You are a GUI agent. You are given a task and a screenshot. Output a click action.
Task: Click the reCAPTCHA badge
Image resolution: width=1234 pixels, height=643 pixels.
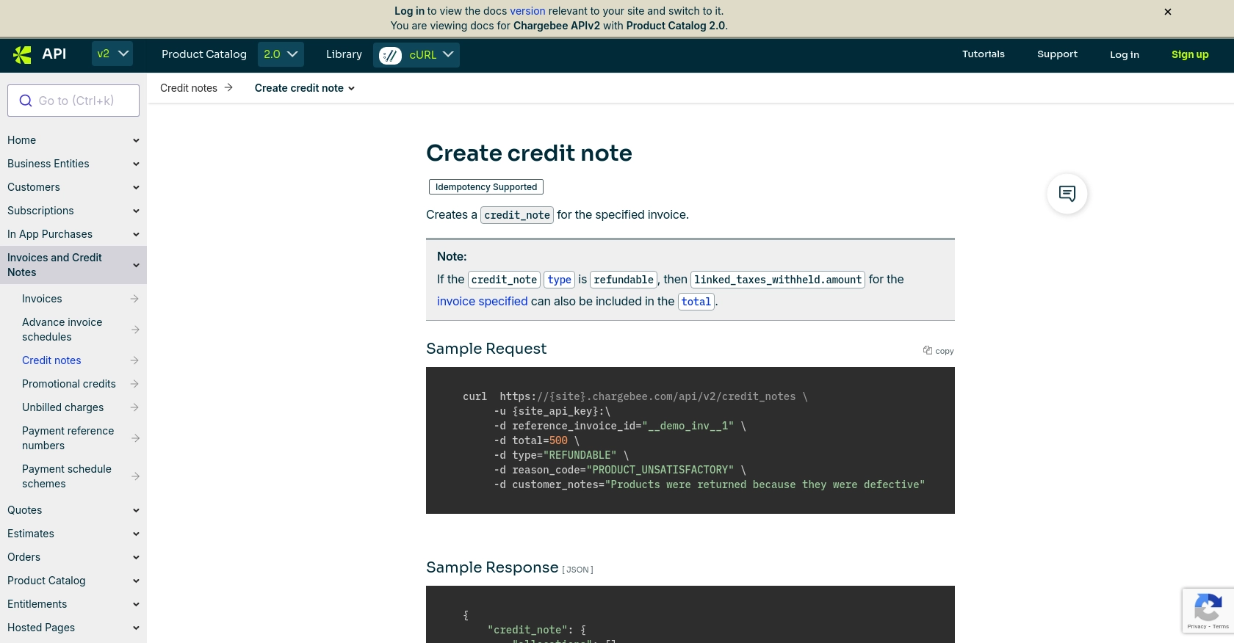[1208, 611]
